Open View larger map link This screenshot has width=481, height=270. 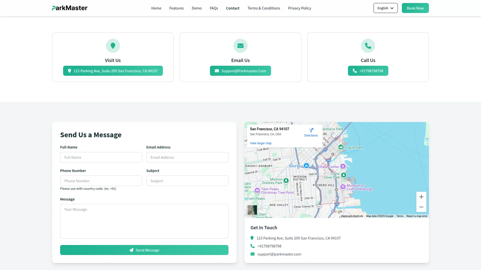coord(261,143)
